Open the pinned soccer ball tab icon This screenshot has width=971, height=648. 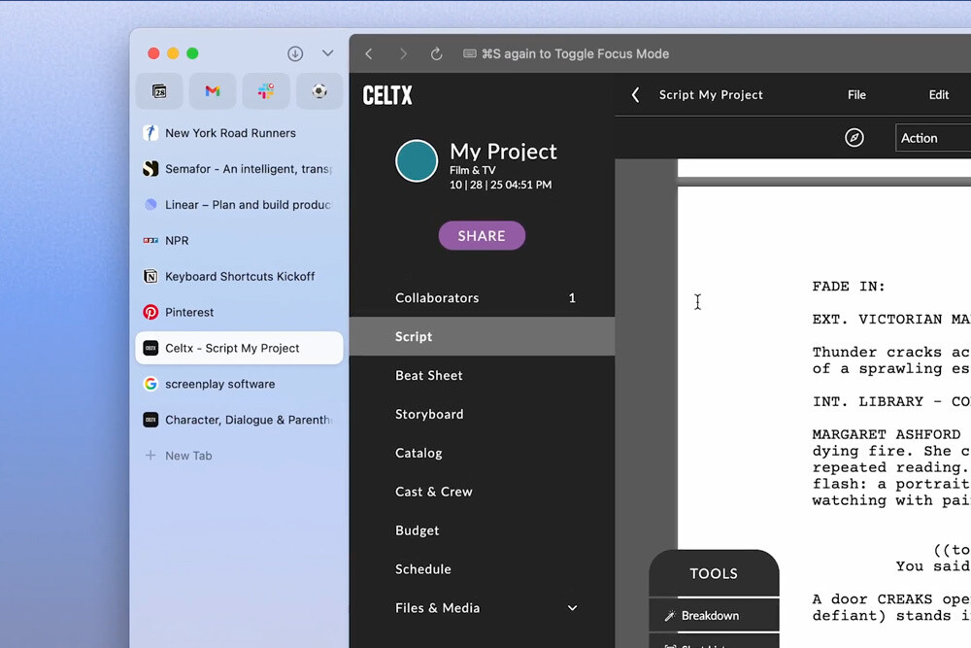coord(318,91)
